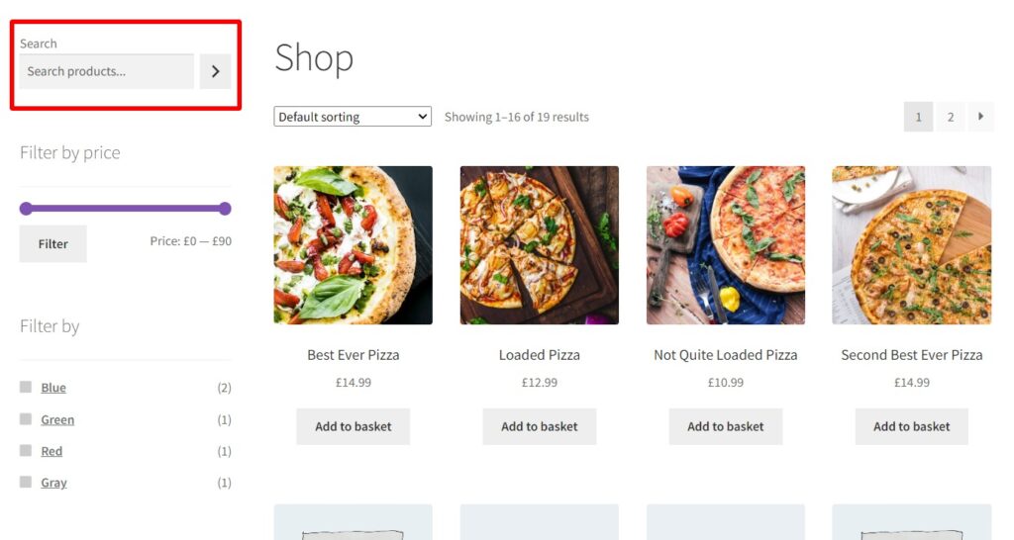
Task: Open the Second Best Ever Pizza title link
Action: pos(911,355)
